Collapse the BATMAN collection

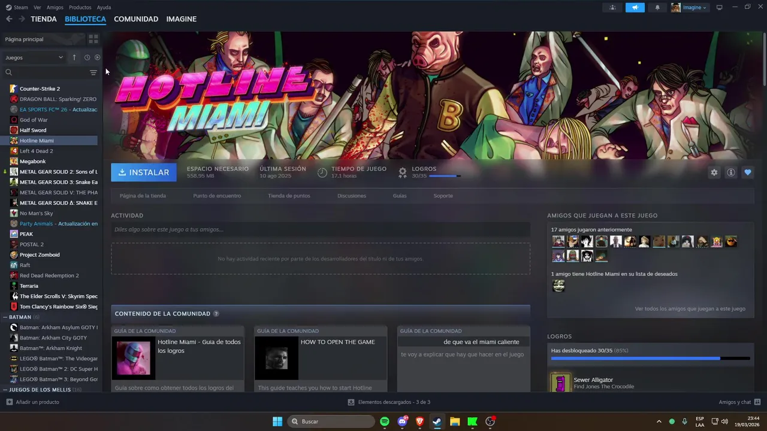point(5,317)
